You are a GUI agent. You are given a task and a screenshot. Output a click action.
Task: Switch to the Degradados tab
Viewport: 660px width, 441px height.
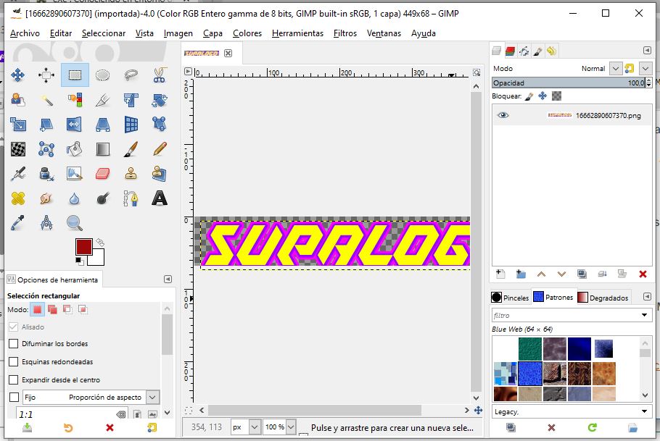[603, 297]
